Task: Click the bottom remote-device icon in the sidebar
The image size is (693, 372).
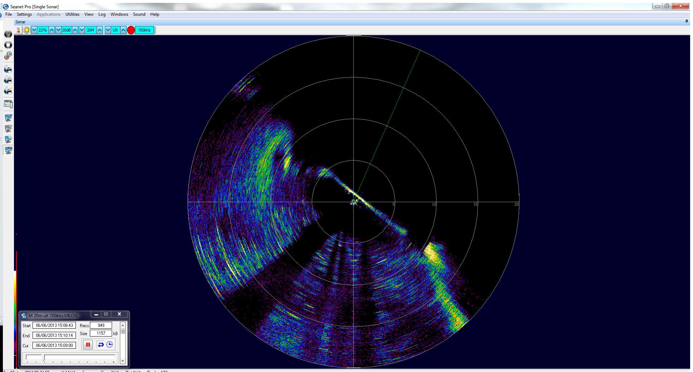Action: click(8, 150)
